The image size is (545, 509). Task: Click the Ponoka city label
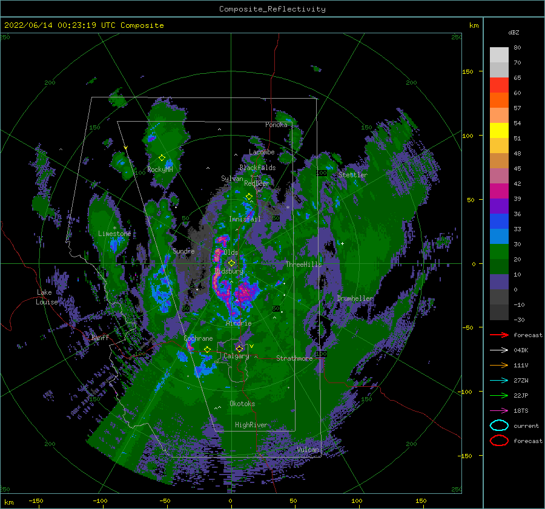(x=276, y=125)
